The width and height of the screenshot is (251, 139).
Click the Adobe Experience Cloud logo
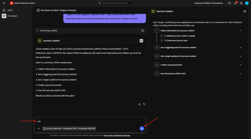[11, 3]
